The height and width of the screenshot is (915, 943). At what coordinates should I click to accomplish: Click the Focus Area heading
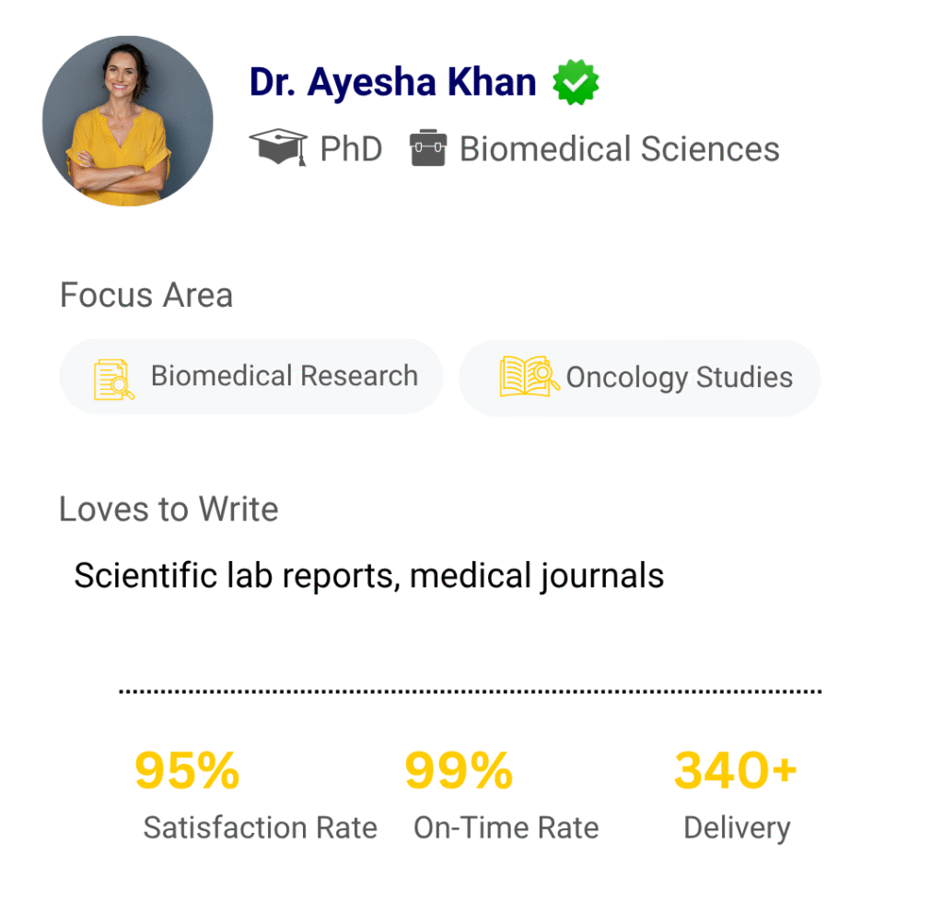click(146, 296)
